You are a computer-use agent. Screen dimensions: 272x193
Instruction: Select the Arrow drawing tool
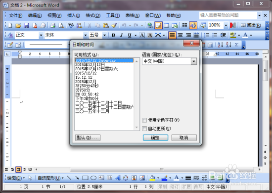[x=77, y=178]
